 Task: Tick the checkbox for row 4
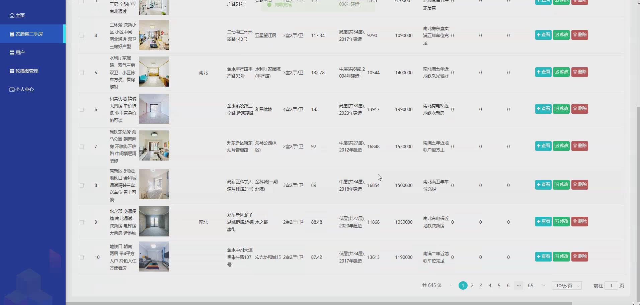point(82,35)
